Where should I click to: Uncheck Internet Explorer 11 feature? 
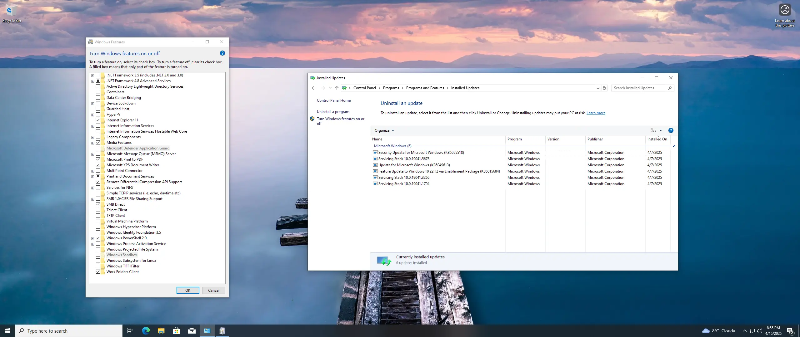coord(98,120)
